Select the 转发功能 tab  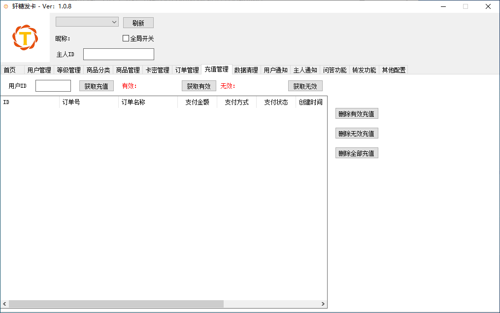point(365,70)
